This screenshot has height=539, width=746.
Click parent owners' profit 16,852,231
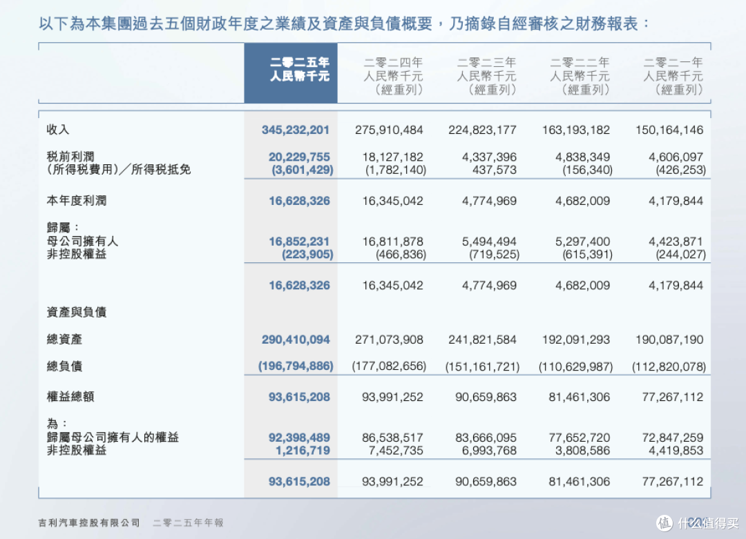tap(299, 242)
